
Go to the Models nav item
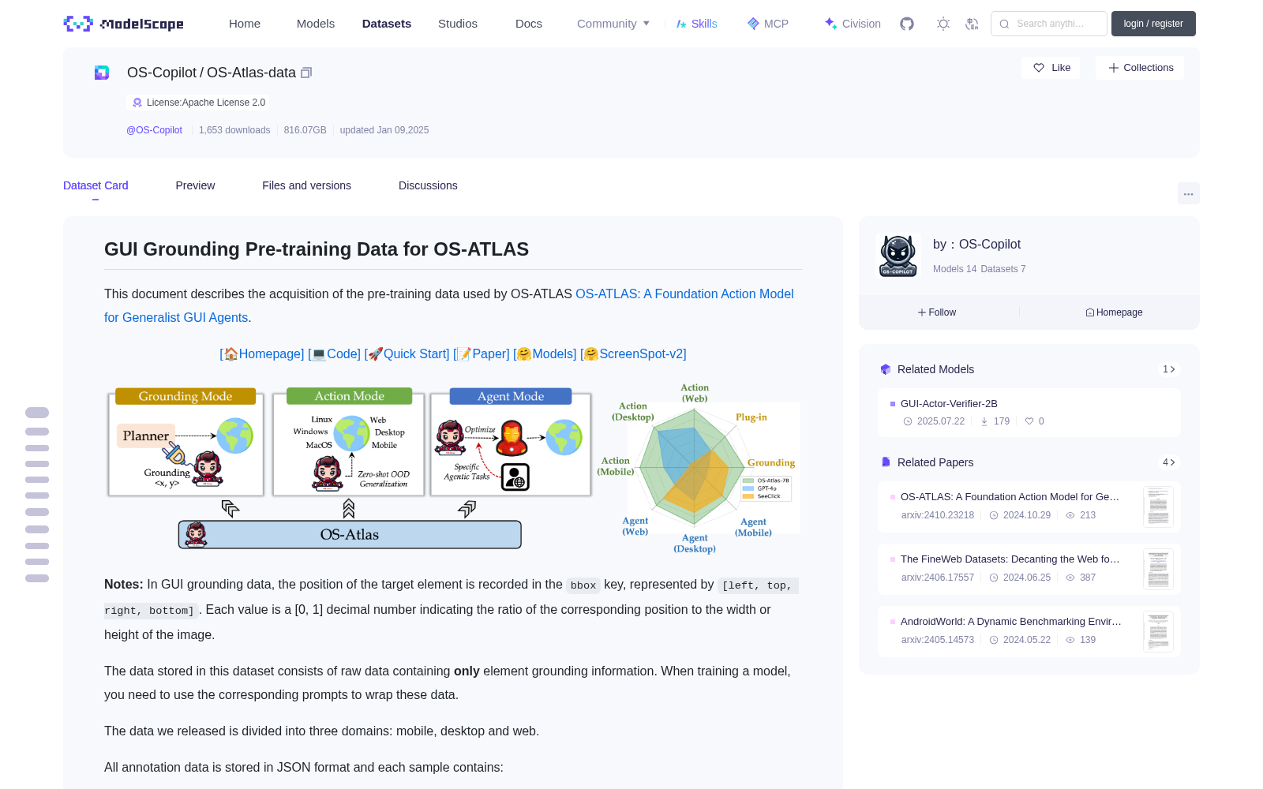(316, 24)
